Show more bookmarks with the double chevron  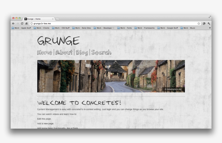pyautogui.click(x=210, y=28)
